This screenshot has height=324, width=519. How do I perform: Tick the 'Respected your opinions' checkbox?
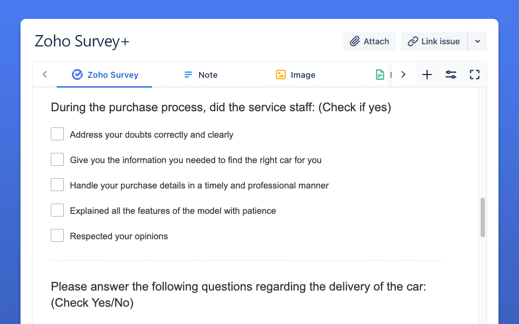[x=57, y=235]
